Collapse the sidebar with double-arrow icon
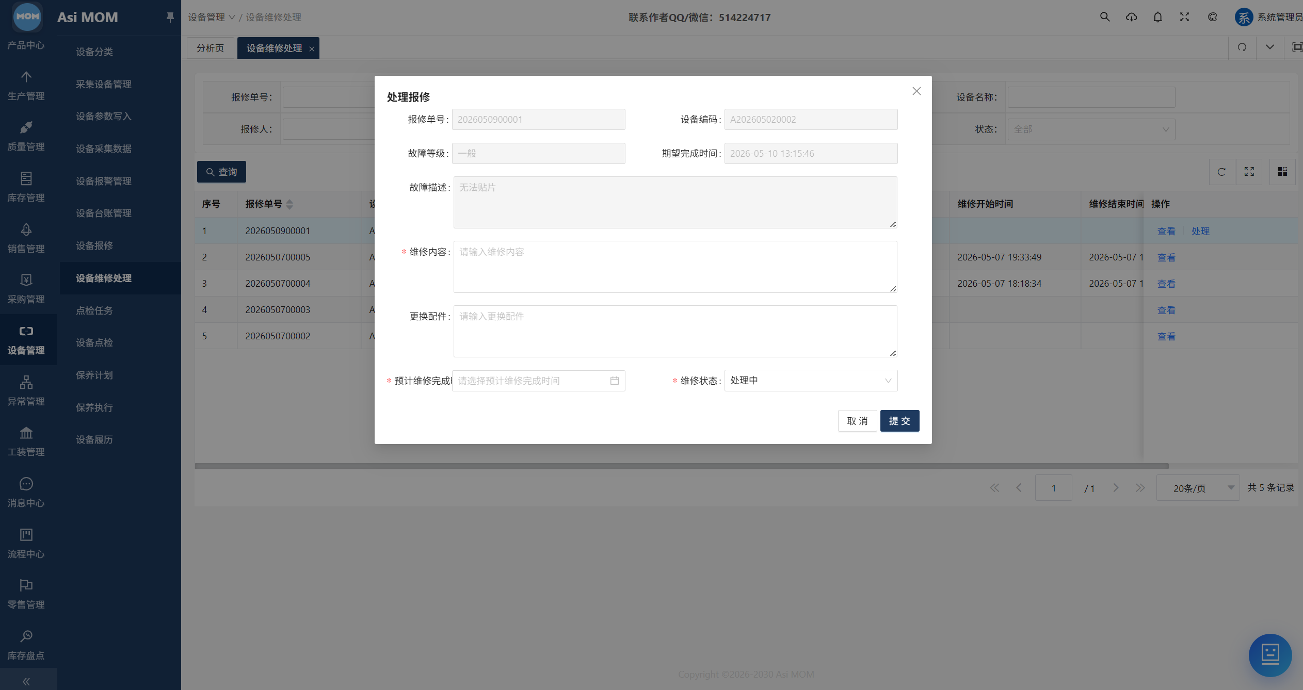Screen dimensions: 1303x690 point(26,681)
